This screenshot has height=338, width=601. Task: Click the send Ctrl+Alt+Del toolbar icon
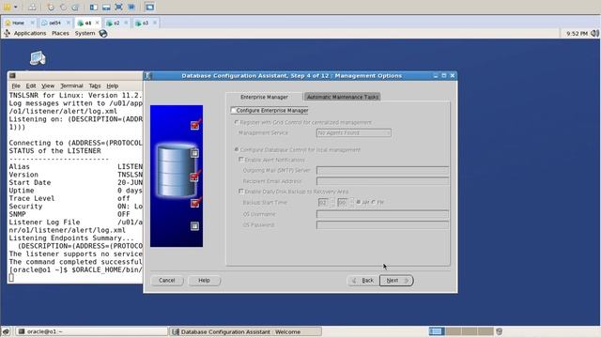coord(32,7)
